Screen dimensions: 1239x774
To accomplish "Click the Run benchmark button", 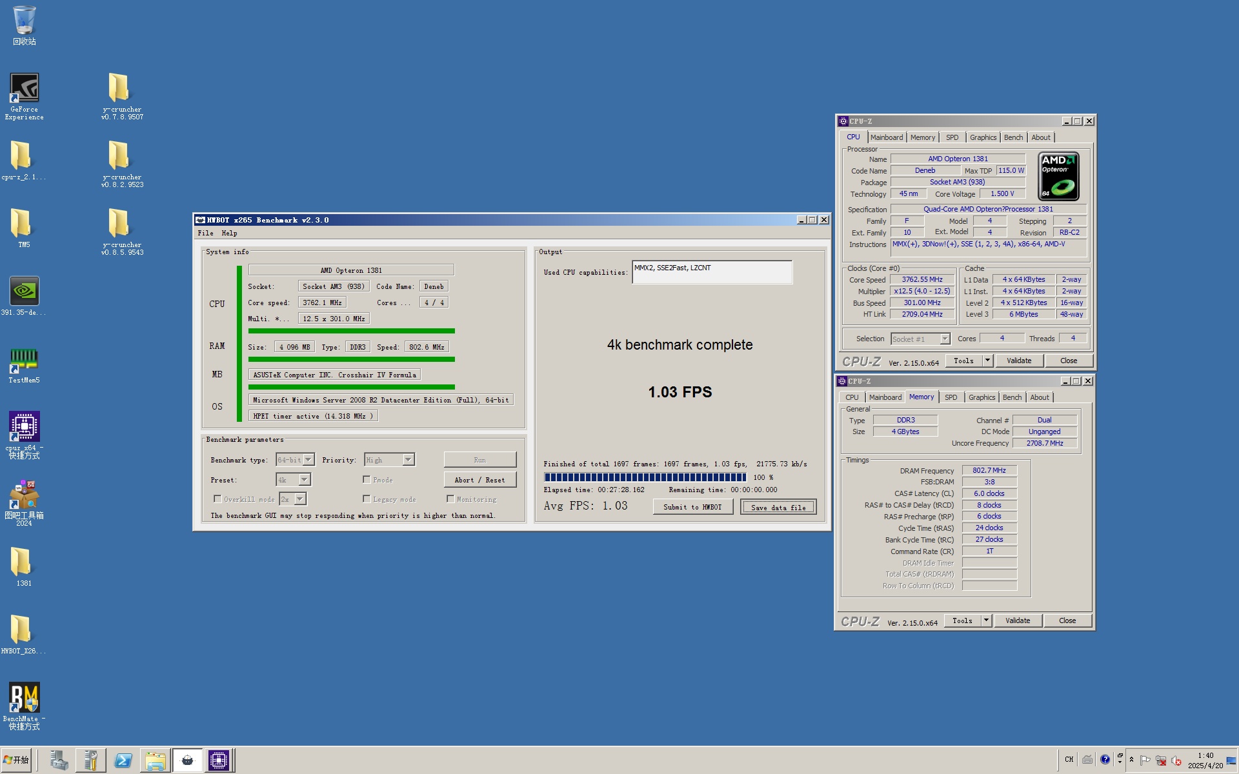I will coord(480,460).
